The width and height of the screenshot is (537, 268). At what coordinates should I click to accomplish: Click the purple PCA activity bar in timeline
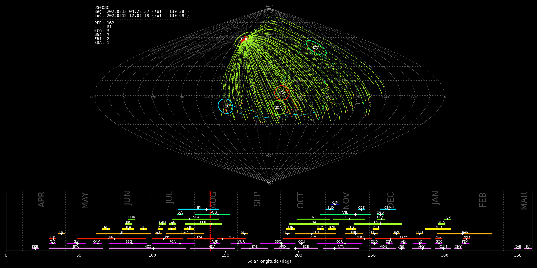(173, 244)
